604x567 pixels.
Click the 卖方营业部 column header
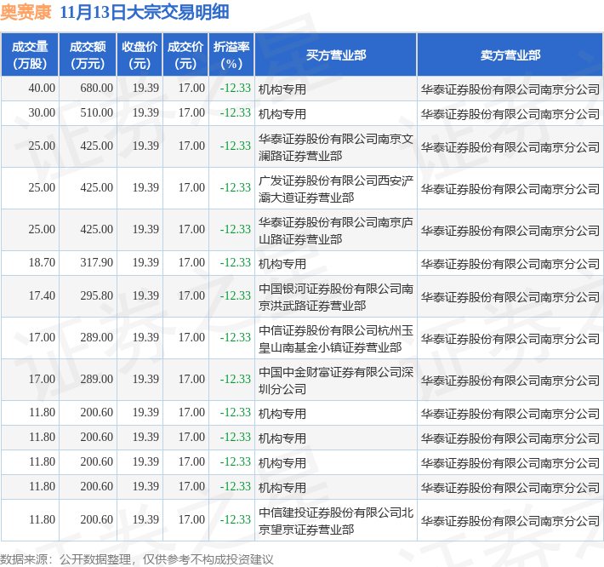click(x=509, y=55)
